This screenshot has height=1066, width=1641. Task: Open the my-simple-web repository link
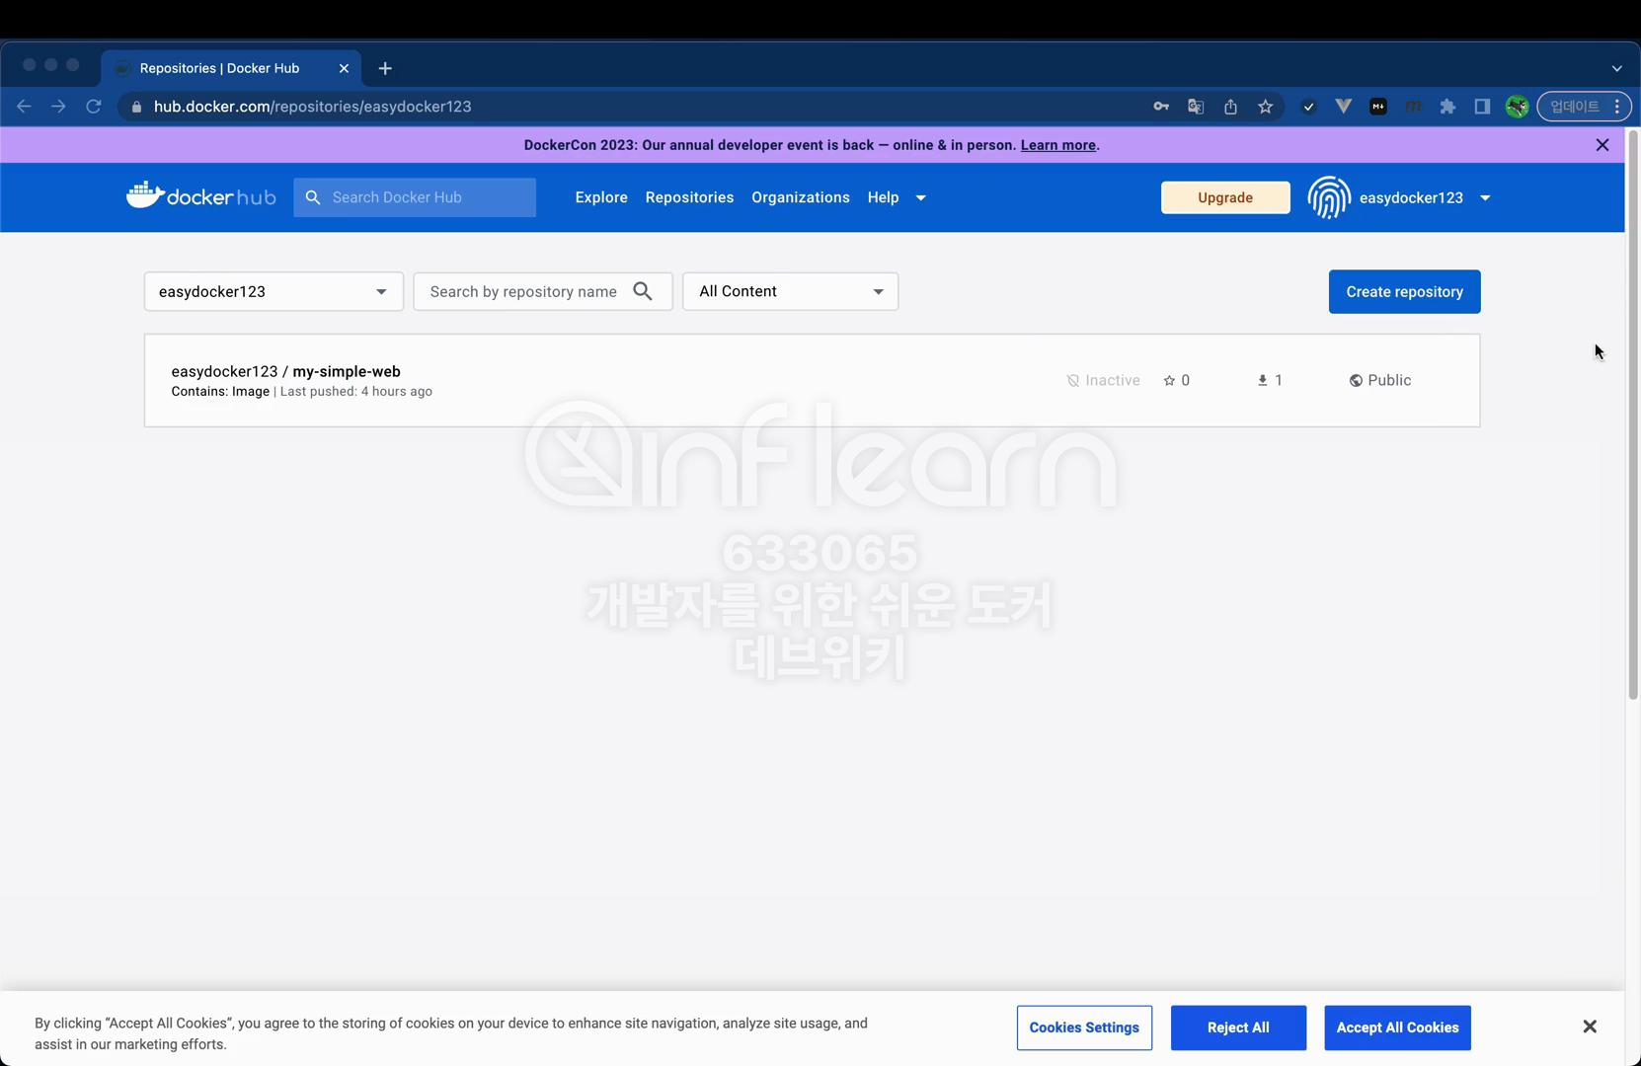click(x=347, y=371)
